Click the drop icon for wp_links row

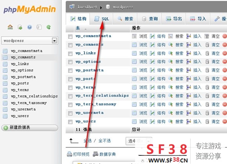(x=225, y=53)
